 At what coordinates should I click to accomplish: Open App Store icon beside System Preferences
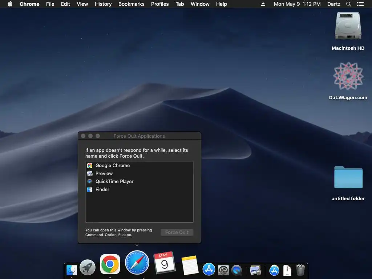coord(209,269)
